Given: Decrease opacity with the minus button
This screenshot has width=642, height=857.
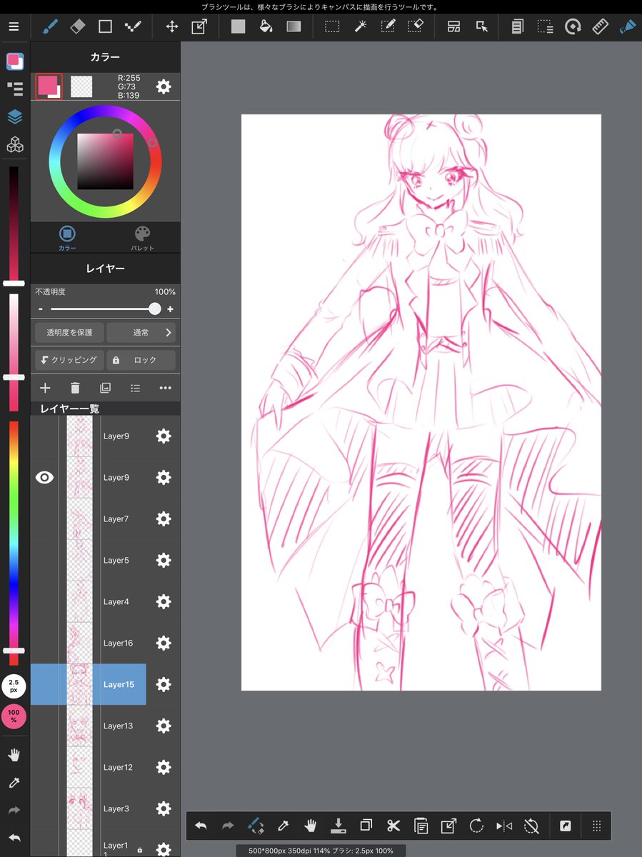Looking at the screenshot, I should point(41,309).
